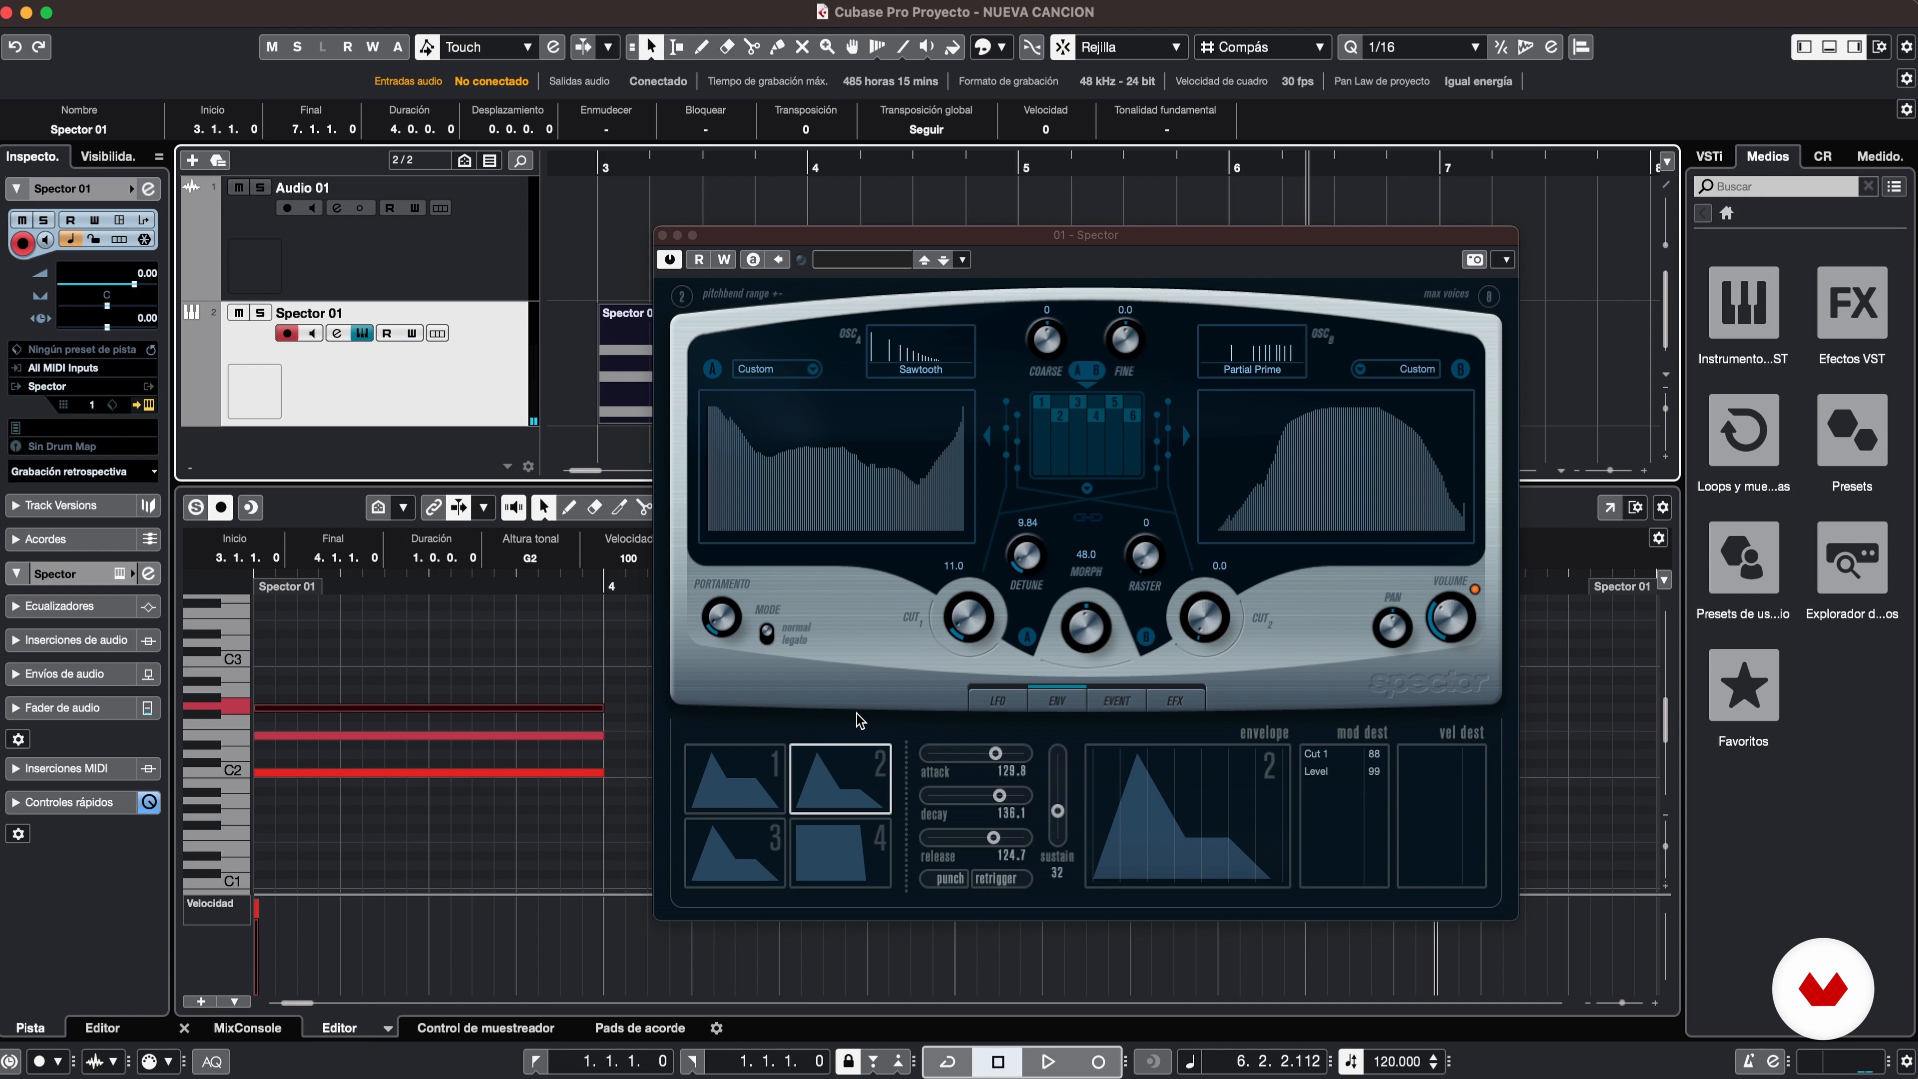
Task: Open the Presets tile in Medios
Action: (1852, 431)
